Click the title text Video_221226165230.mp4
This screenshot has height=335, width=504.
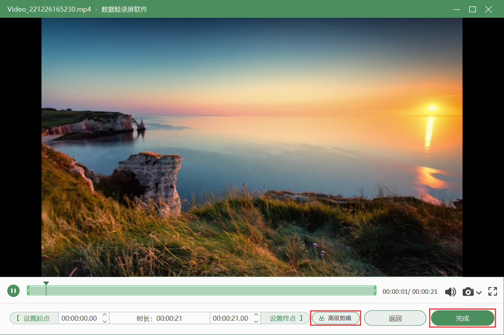(x=49, y=9)
